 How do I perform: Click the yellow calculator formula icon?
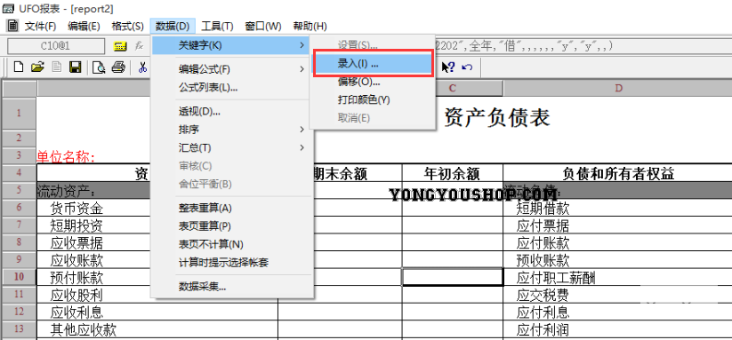[120, 46]
